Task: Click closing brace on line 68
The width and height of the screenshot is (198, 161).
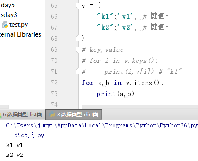Action: pos(83,38)
